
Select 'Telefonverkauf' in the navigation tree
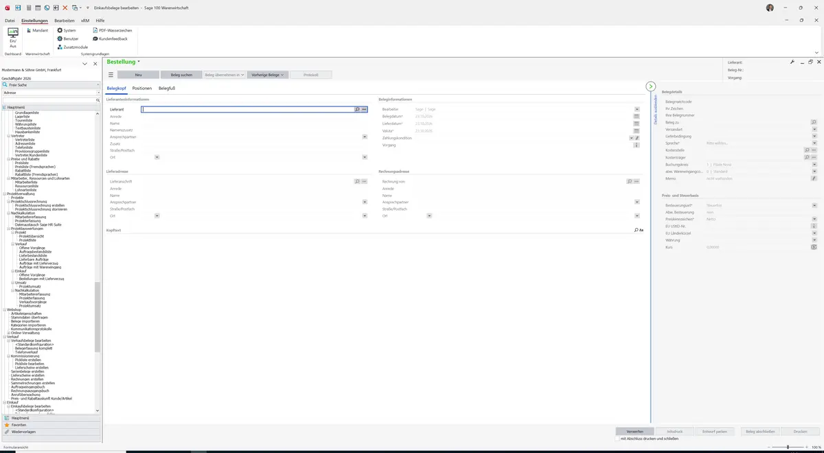[28, 352]
